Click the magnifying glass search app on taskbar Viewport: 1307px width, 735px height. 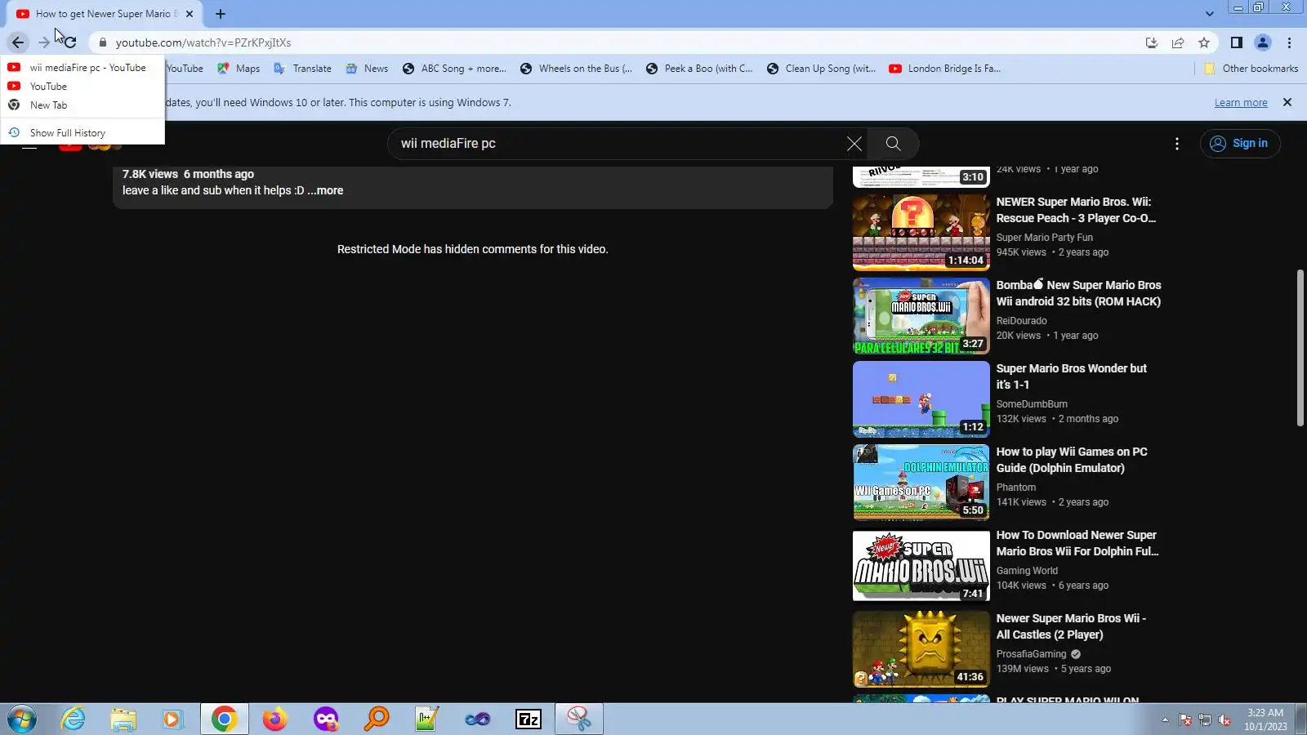(377, 719)
